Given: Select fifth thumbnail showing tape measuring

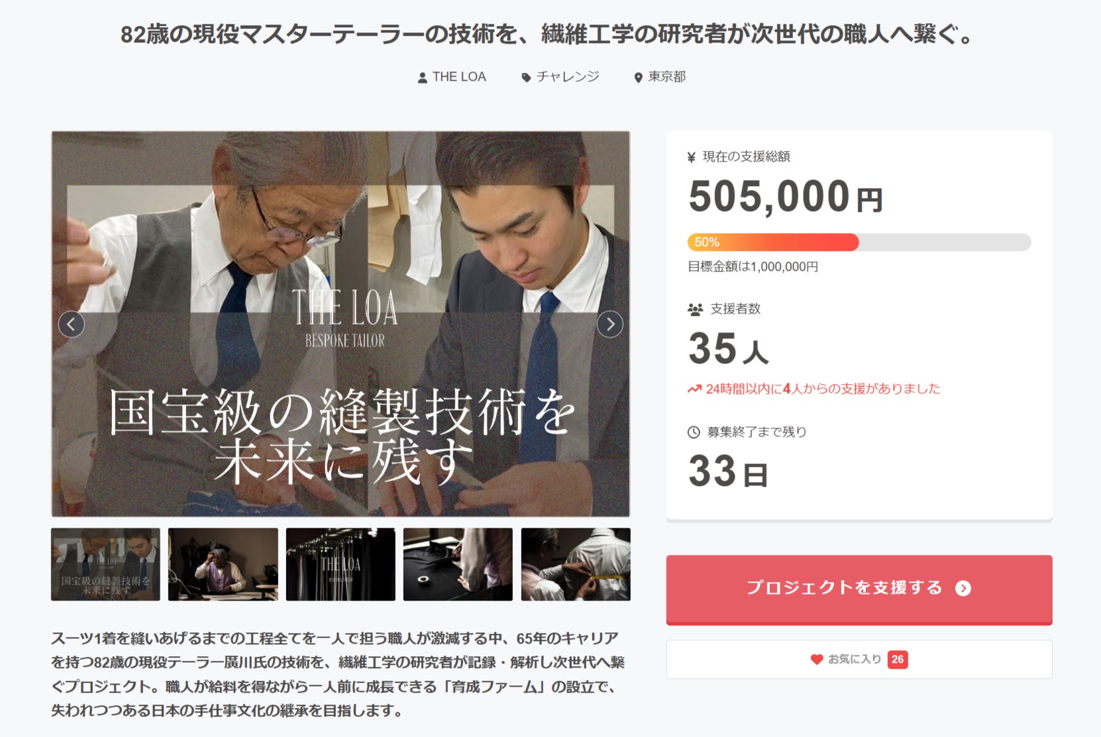Looking at the screenshot, I should click(576, 564).
